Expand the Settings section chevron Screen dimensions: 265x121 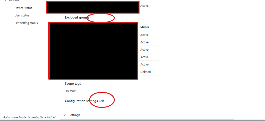point(64,115)
